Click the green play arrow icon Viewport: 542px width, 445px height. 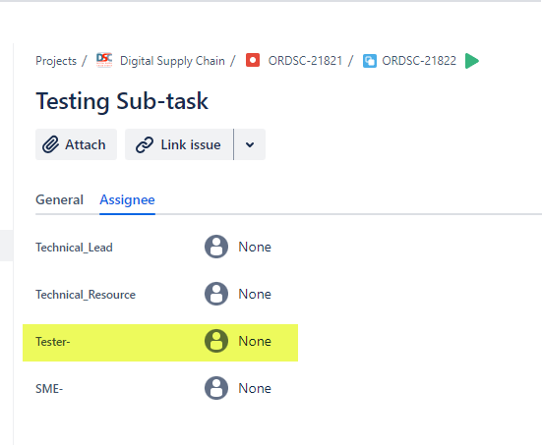pyautogui.click(x=472, y=61)
